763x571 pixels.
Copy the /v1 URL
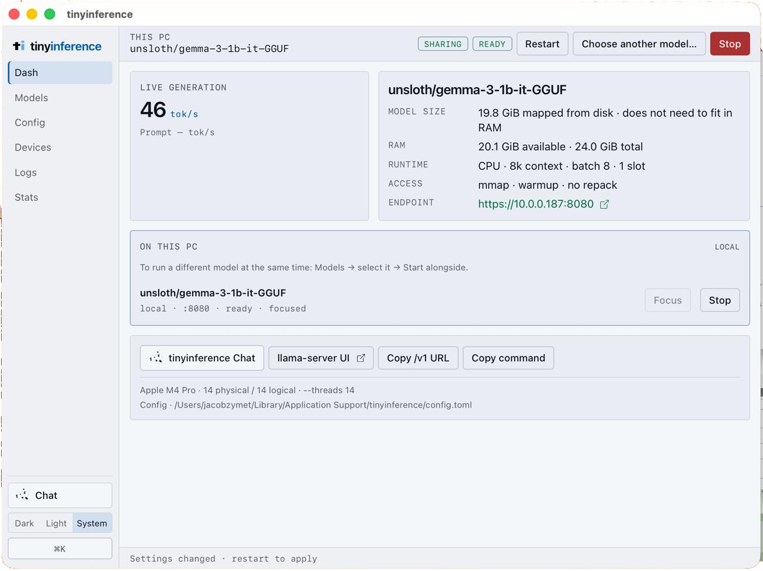tap(418, 358)
